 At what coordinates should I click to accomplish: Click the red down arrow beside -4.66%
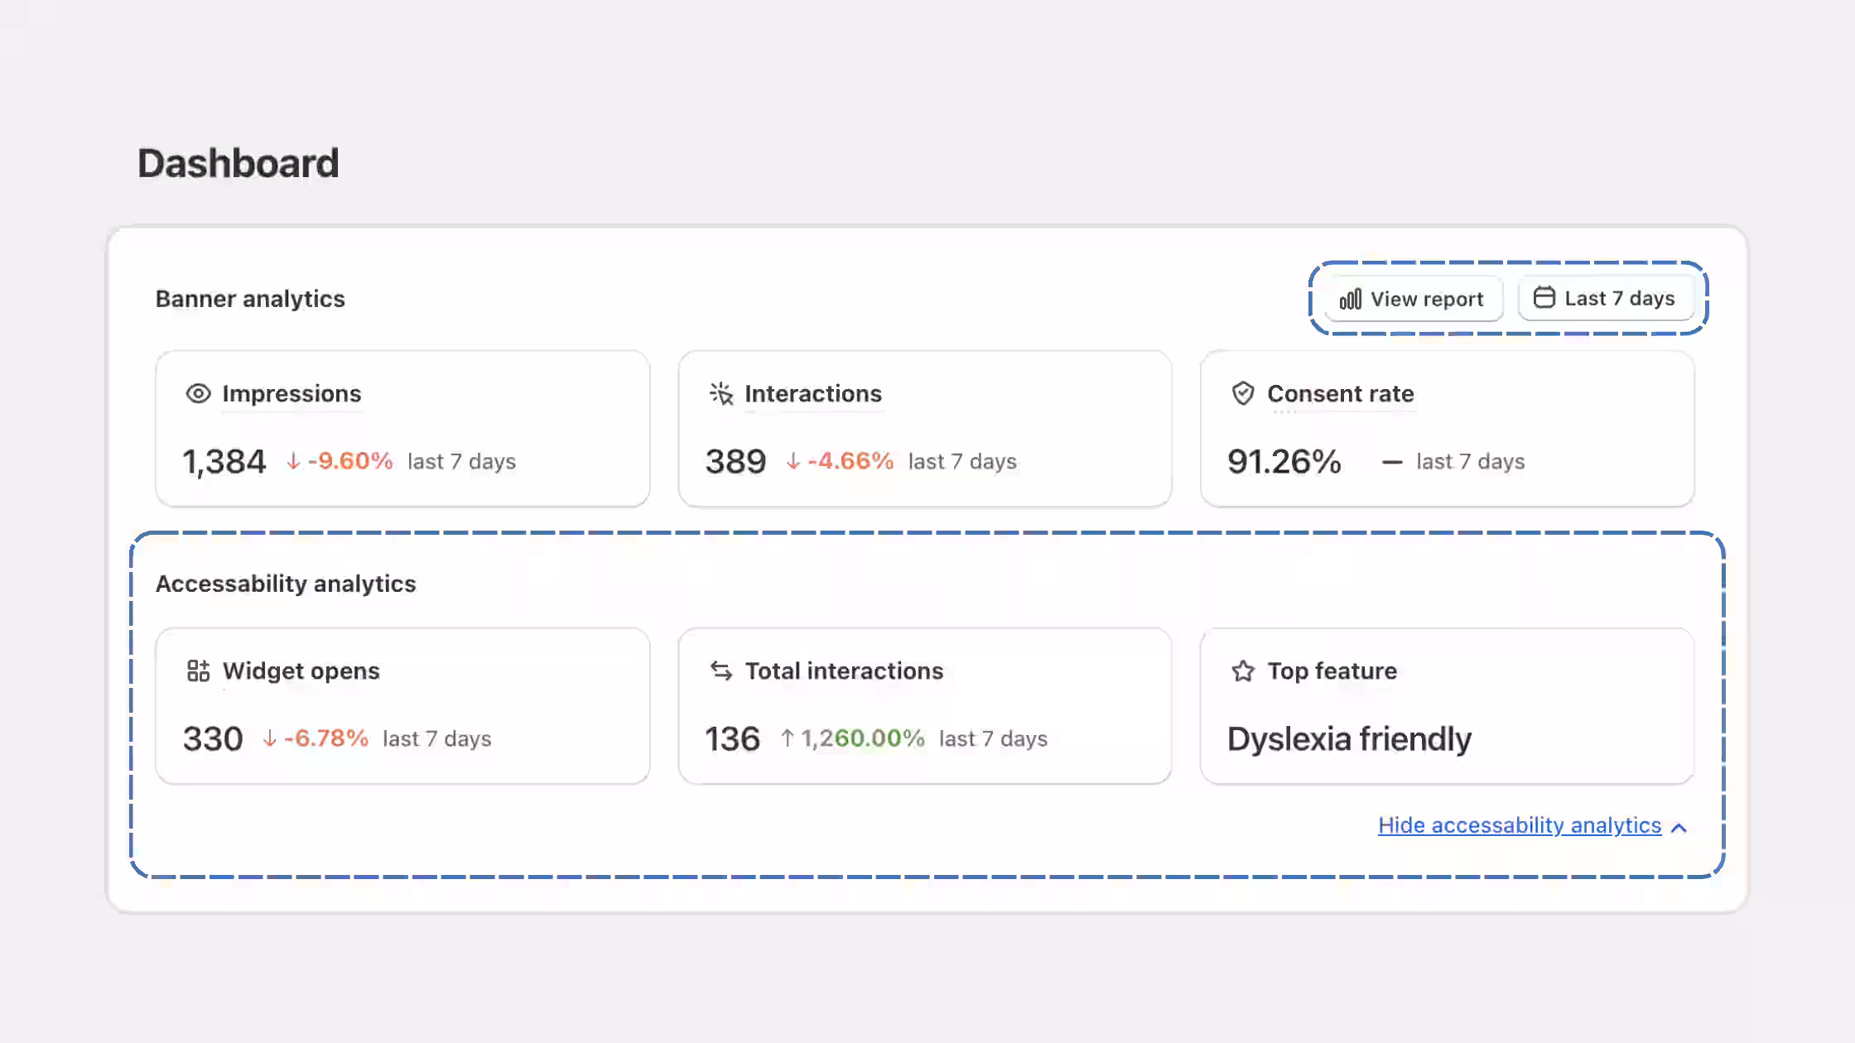click(x=793, y=461)
